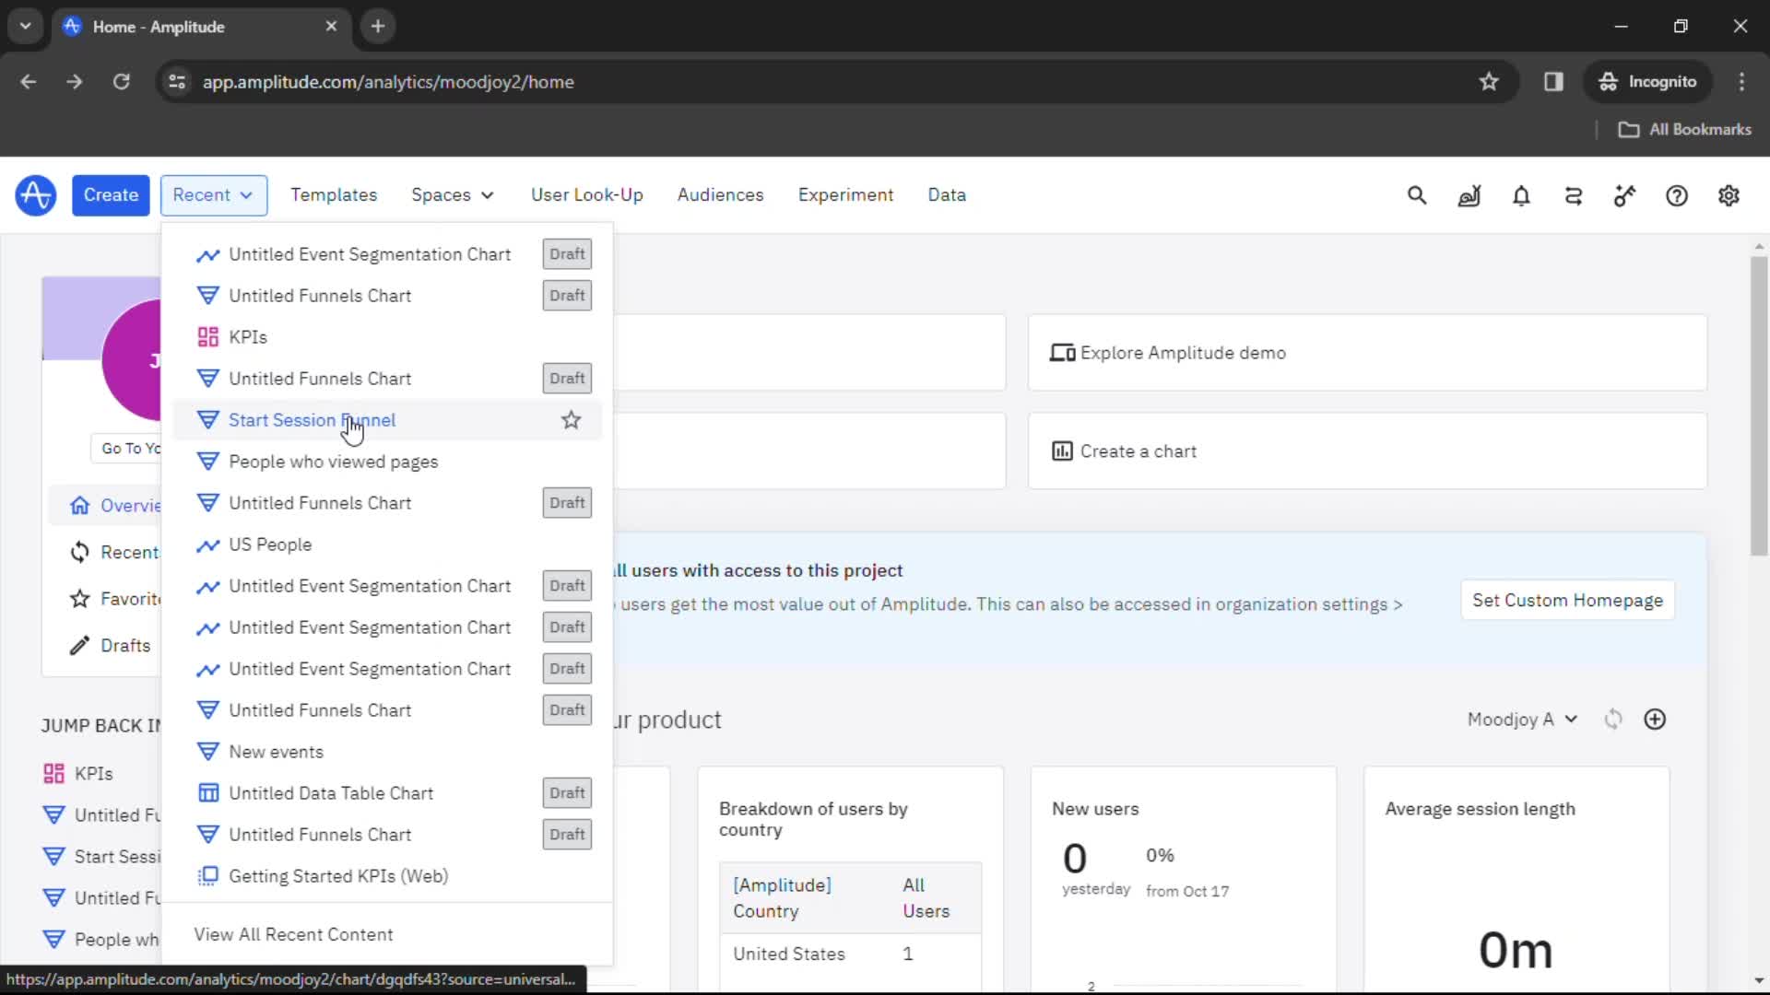Screen dimensions: 1770x995
Task: Click the scrollbar down arrow
Action: point(1759,981)
